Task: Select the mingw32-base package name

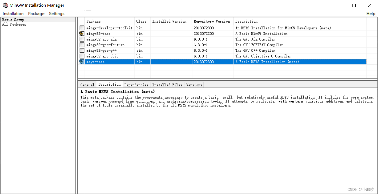Action: click(98, 34)
